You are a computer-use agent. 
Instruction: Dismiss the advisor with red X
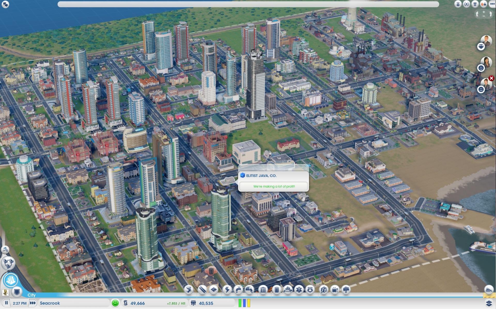pyautogui.click(x=491, y=78)
